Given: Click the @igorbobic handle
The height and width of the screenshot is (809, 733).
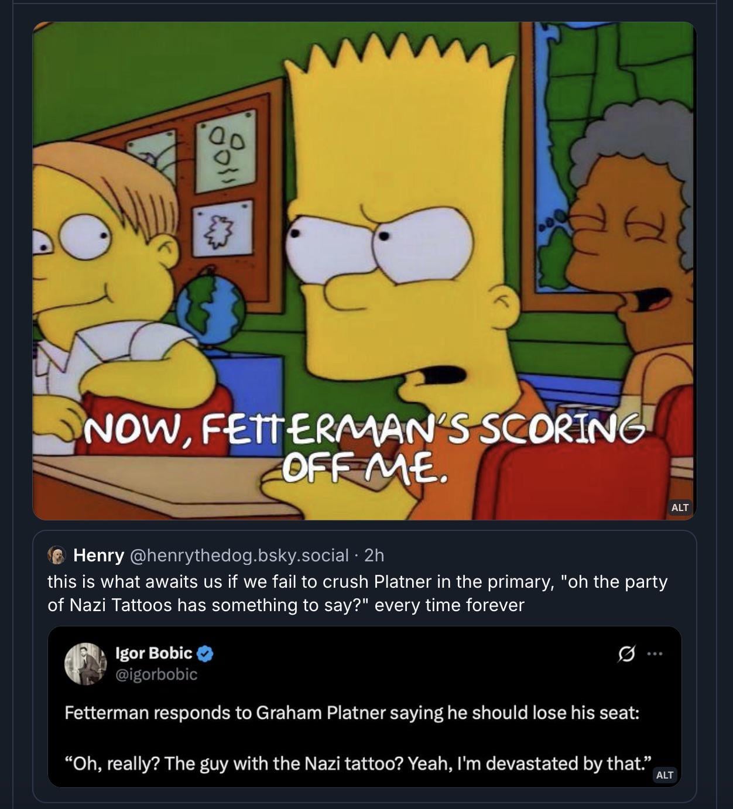Looking at the screenshot, I should (x=156, y=674).
